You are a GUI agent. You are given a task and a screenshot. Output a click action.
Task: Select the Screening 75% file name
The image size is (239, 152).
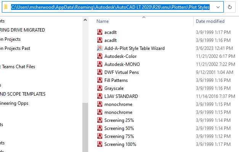click(x=119, y=136)
